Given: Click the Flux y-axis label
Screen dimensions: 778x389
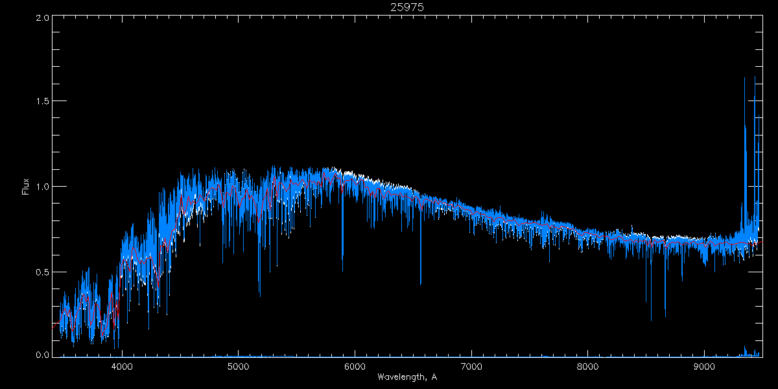Looking at the screenshot, I should pos(26,187).
